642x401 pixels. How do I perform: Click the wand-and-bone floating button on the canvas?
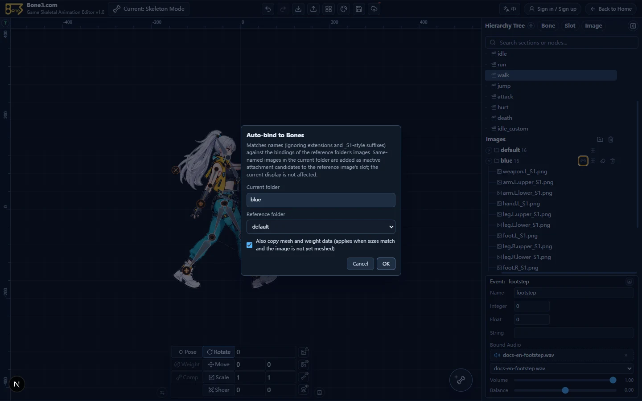[461, 380]
